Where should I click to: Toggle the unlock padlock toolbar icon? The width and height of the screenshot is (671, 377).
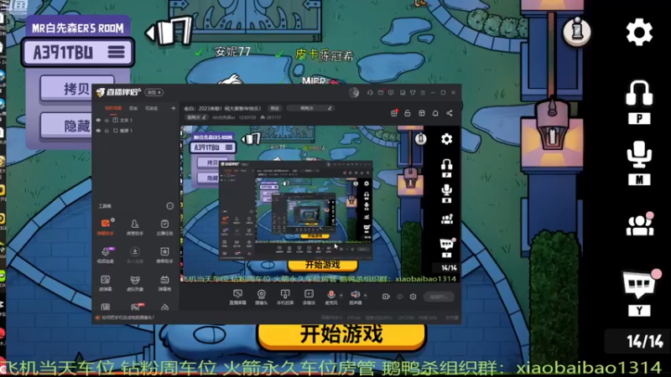[x=408, y=113]
